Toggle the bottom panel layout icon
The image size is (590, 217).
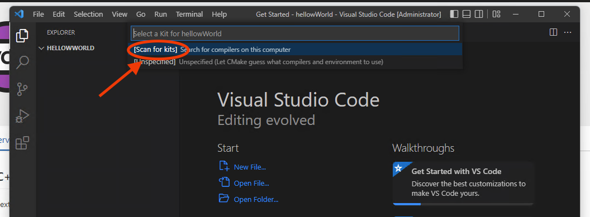467,15
